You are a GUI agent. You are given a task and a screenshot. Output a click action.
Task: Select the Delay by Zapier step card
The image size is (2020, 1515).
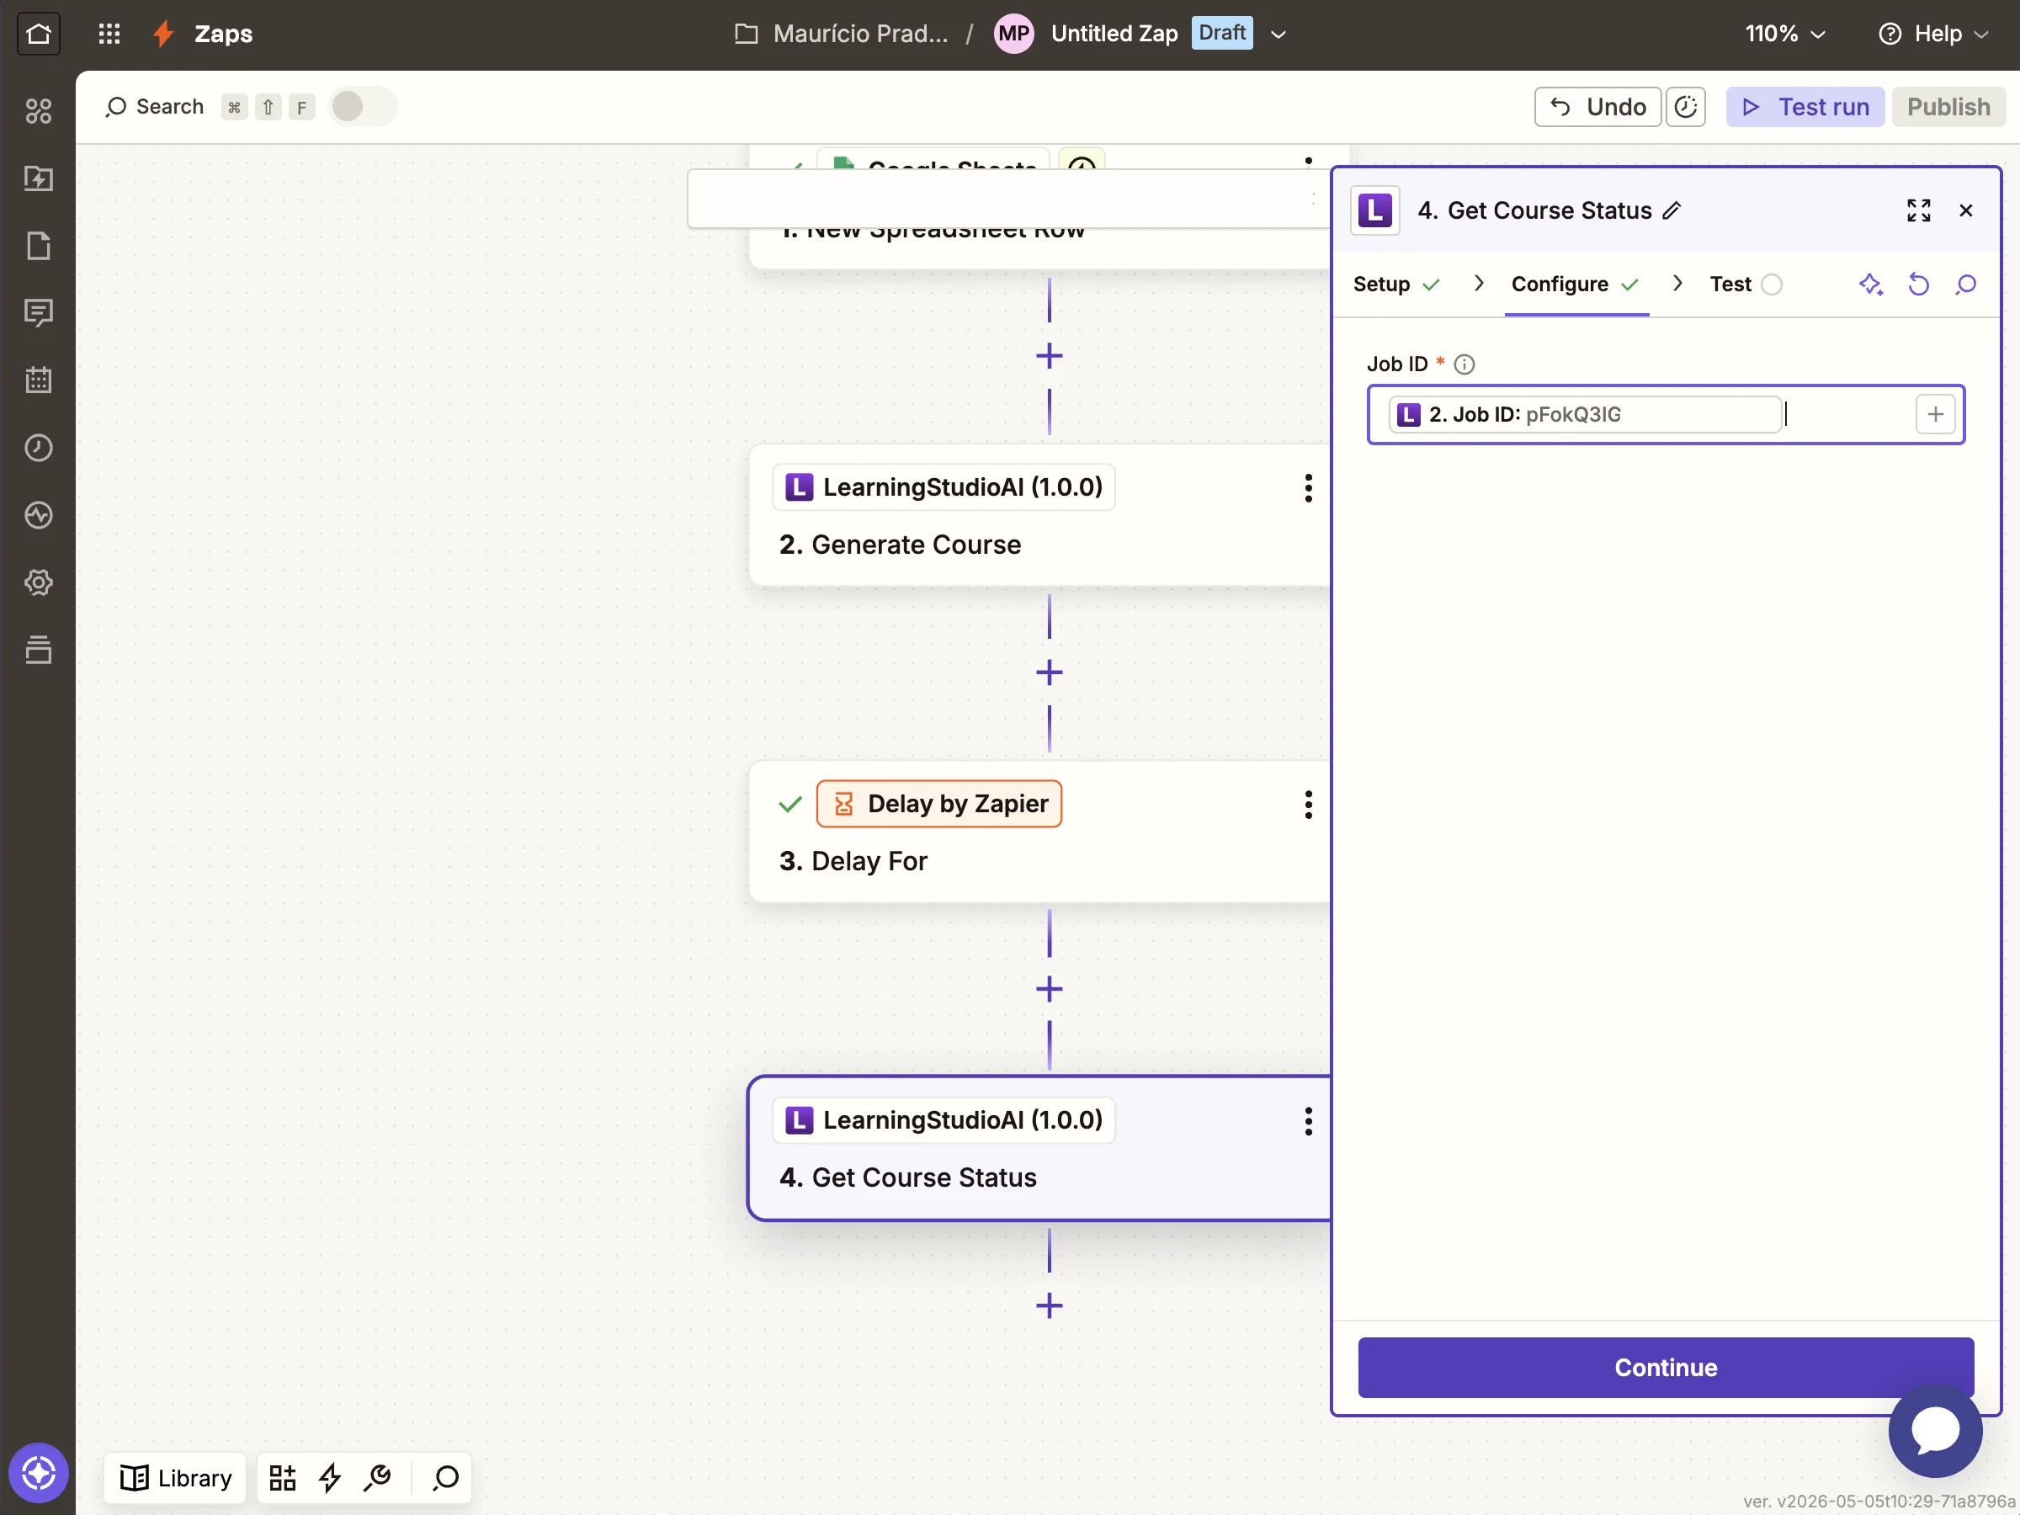[1039, 832]
